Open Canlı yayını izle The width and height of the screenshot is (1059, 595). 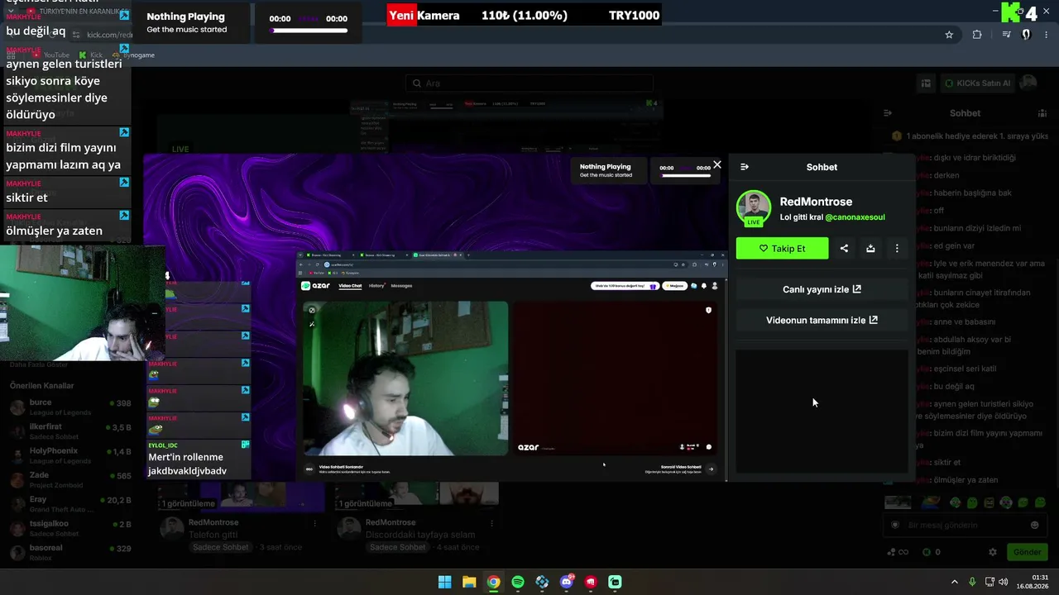(822, 289)
